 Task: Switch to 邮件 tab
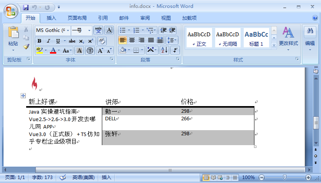pos(124,18)
